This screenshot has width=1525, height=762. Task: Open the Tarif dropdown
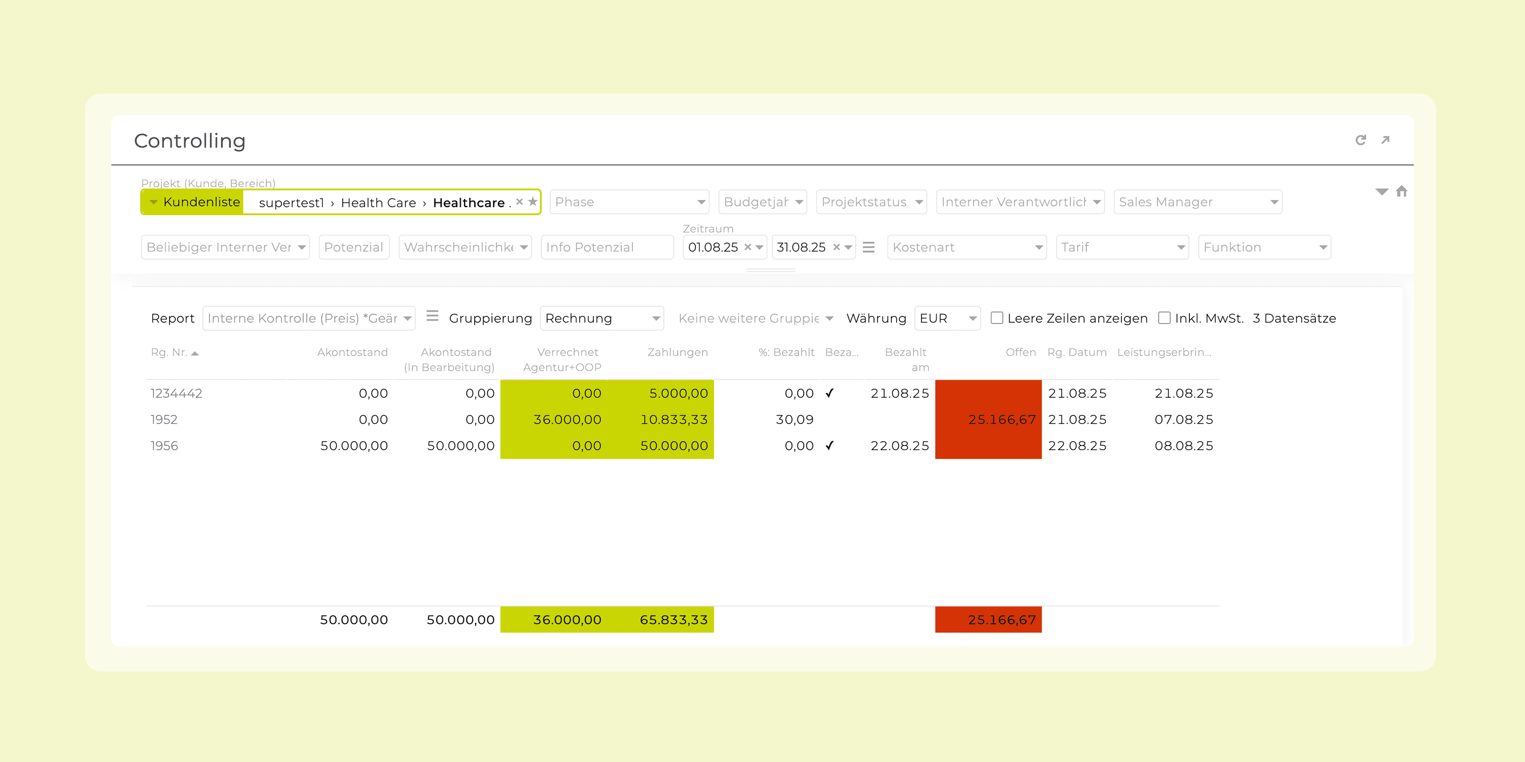[x=1122, y=247]
